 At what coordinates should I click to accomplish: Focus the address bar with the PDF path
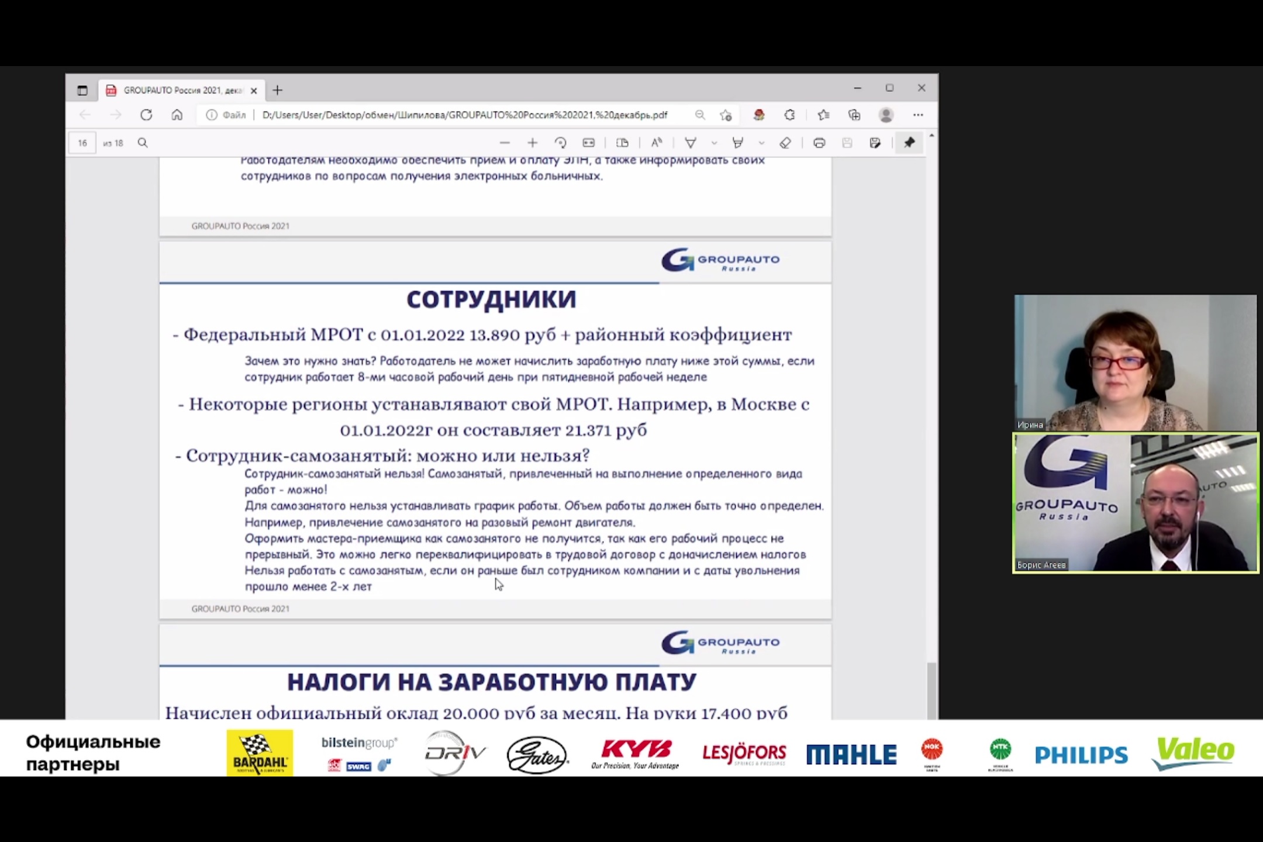(x=465, y=115)
